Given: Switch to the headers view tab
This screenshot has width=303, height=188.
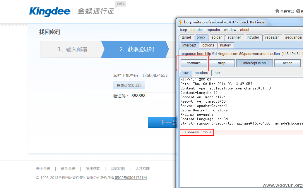Looking at the screenshot, I should (x=201, y=73).
